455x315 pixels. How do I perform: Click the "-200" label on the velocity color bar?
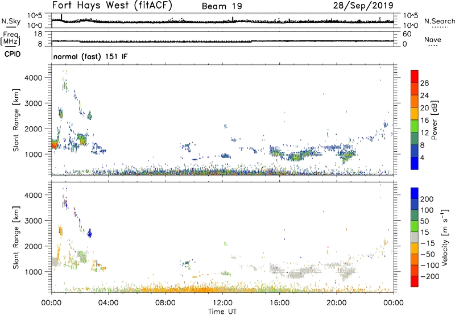[429, 276]
